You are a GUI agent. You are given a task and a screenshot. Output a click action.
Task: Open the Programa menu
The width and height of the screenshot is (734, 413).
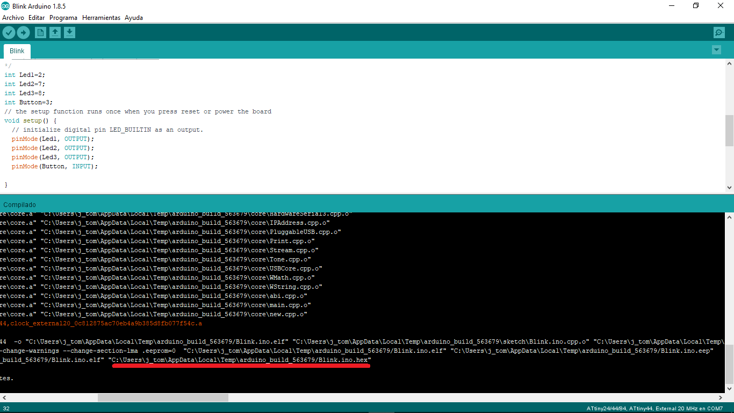63,18
